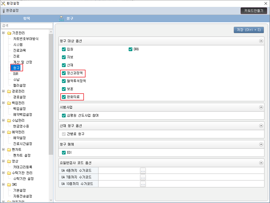Click the 펜차트 folder icon
270x203 pixels.
[x=9, y=150]
